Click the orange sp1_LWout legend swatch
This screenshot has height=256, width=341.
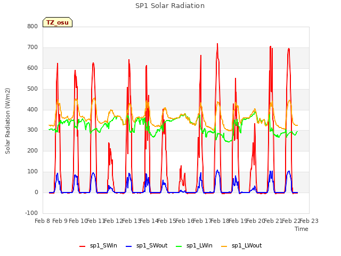point(224,246)
